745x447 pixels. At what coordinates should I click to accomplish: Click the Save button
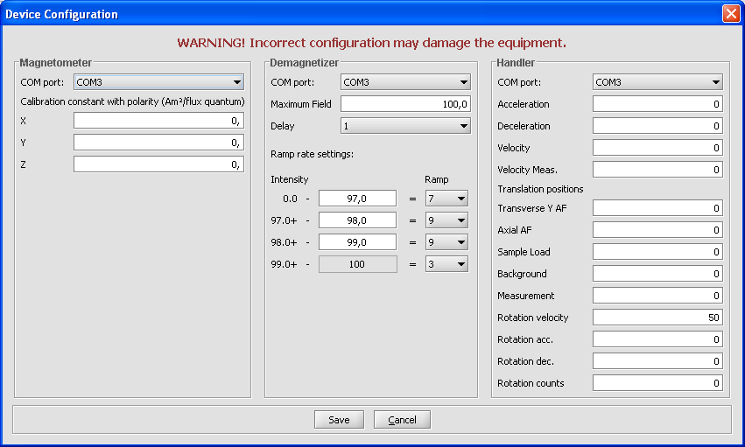[339, 420]
